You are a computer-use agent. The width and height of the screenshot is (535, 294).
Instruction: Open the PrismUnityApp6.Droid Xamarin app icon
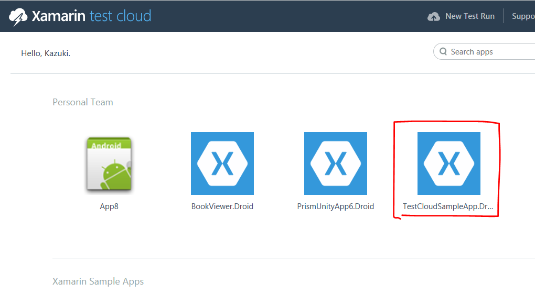(x=336, y=164)
